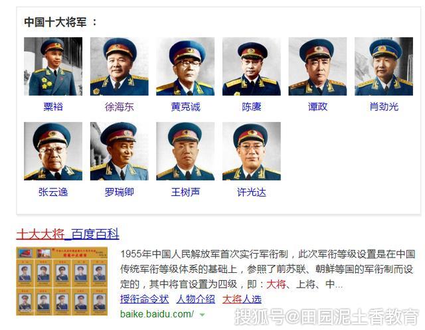This screenshot has width=425, height=330.
Task: Open the 肖劲光 portrait thumbnail
Action: (384, 66)
